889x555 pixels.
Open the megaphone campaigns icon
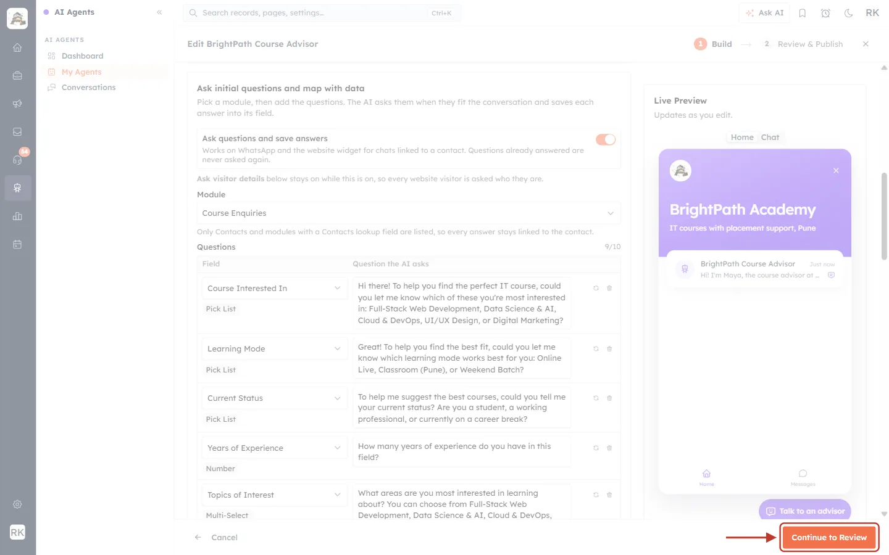17,104
